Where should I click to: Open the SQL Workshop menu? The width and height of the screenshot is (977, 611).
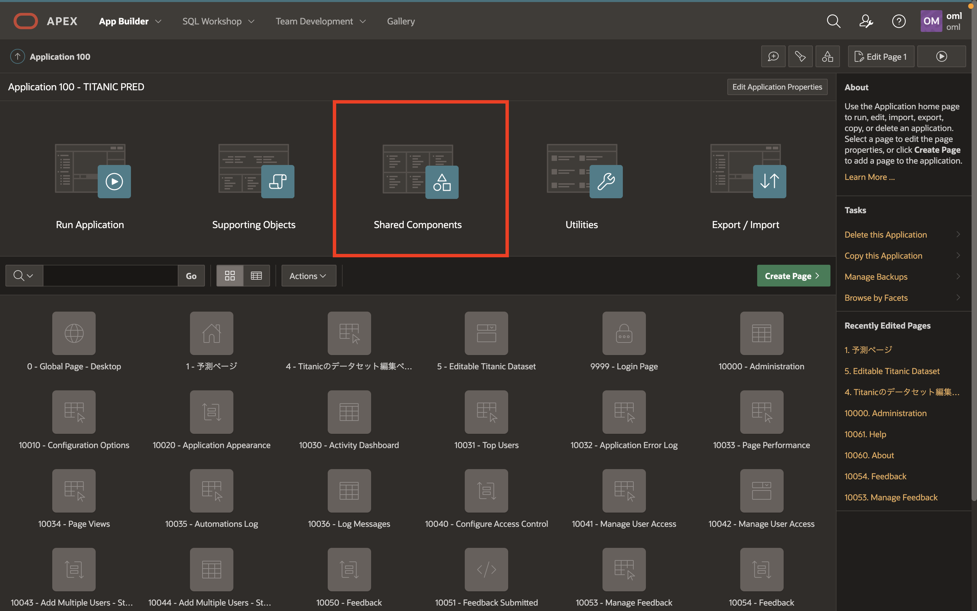[x=218, y=21]
